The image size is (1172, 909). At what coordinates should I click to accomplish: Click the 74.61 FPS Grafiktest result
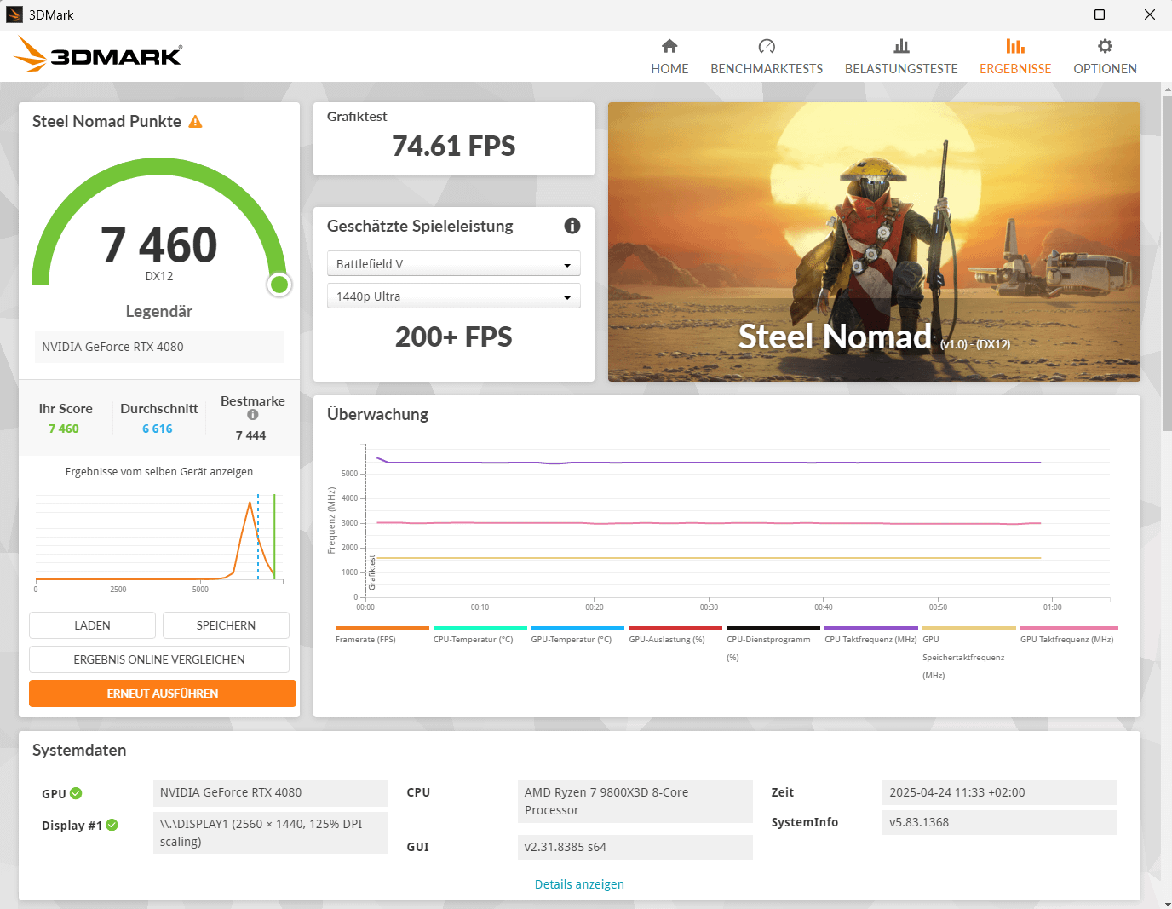click(454, 147)
